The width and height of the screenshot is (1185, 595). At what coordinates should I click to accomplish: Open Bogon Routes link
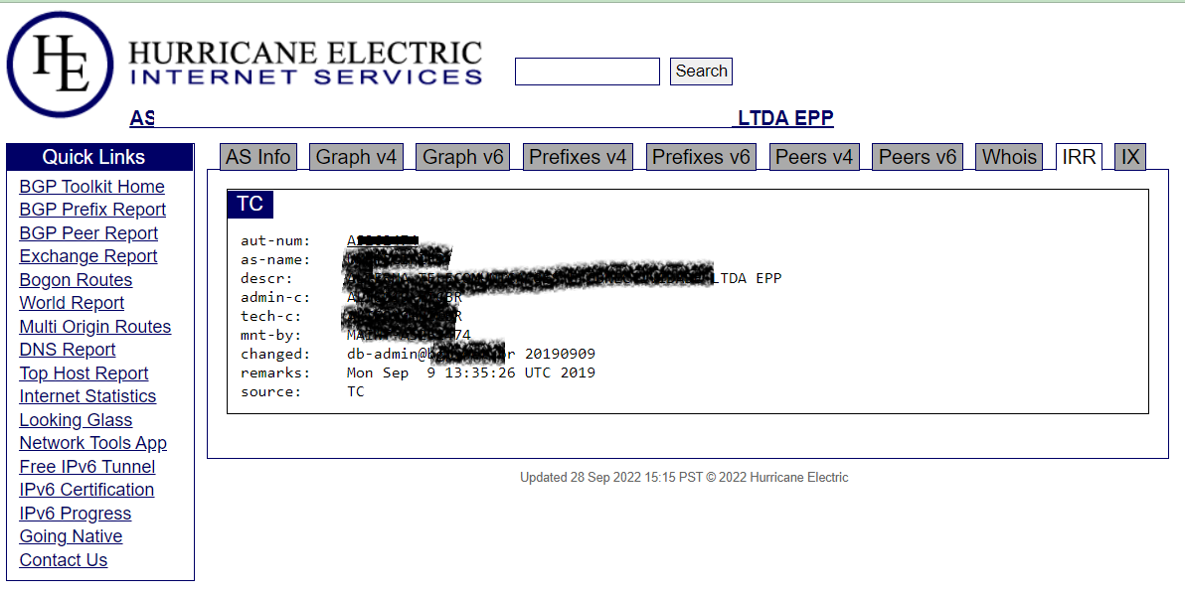pyautogui.click(x=76, y=280)
